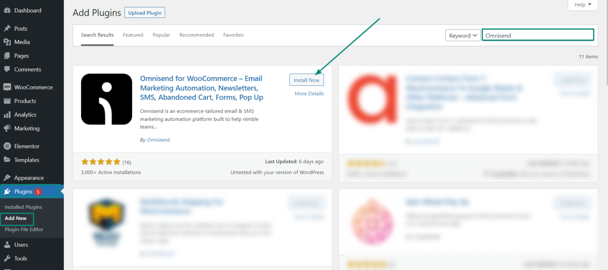Click Install Now for Omnisend plugin
The height and width of the screenshot is (270, 608).
pyautogui.click(x=307, y=80)
